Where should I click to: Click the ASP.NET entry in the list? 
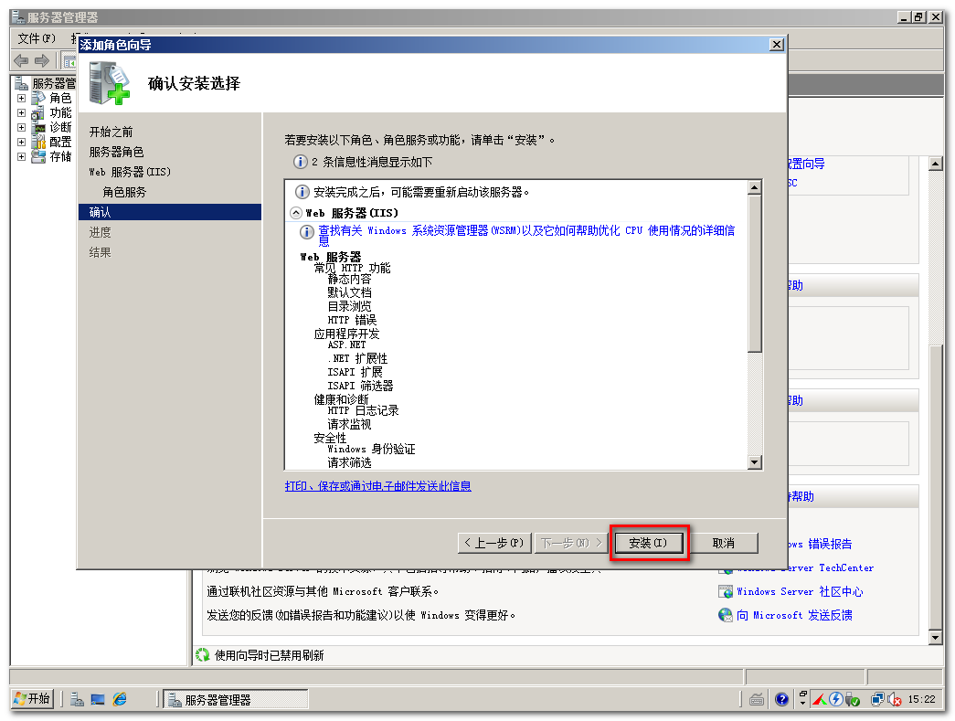pos(346,345)
